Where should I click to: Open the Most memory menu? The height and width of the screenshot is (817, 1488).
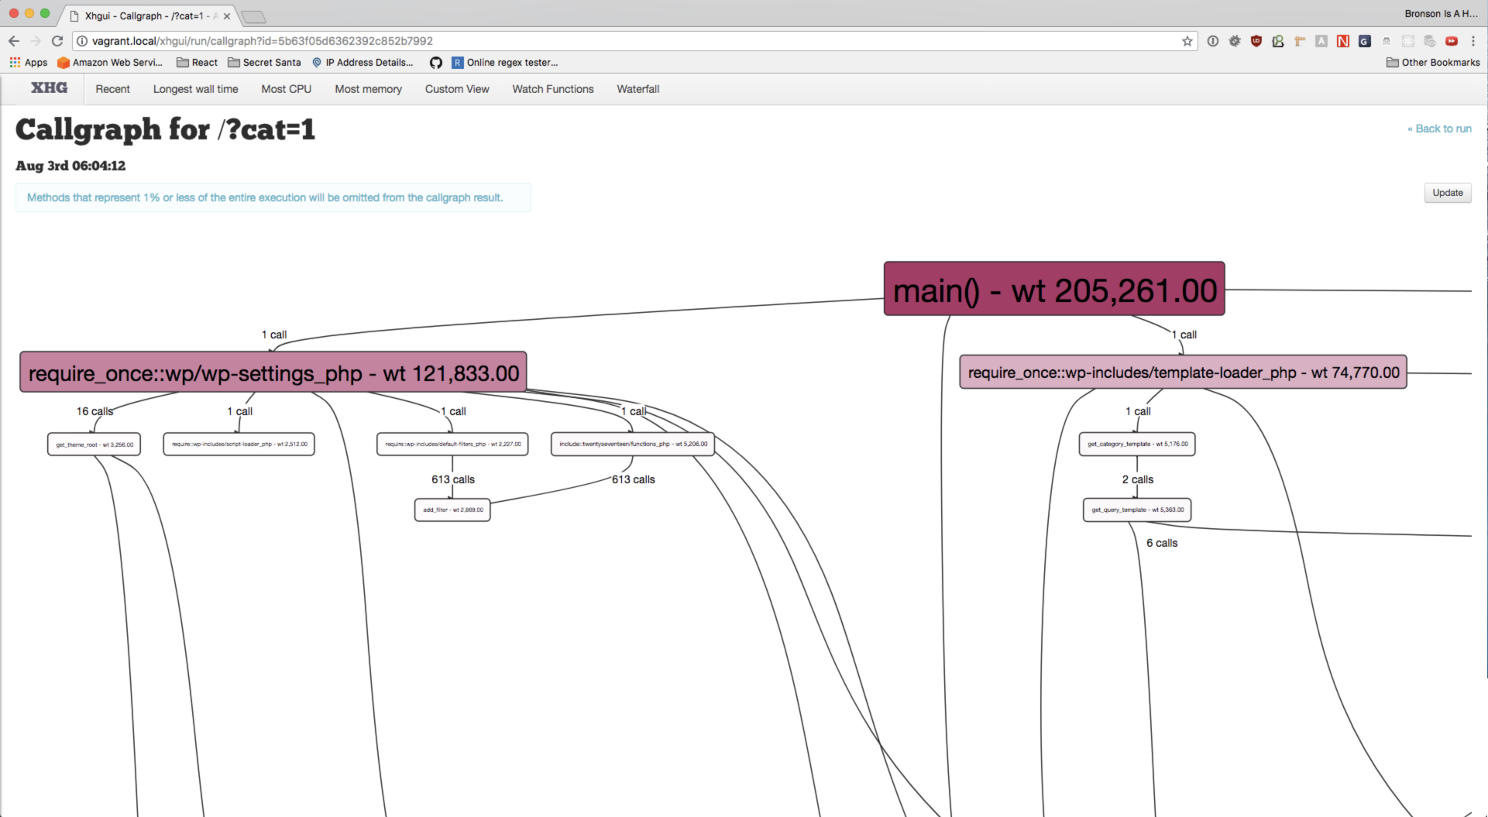(x=369, y=89)
